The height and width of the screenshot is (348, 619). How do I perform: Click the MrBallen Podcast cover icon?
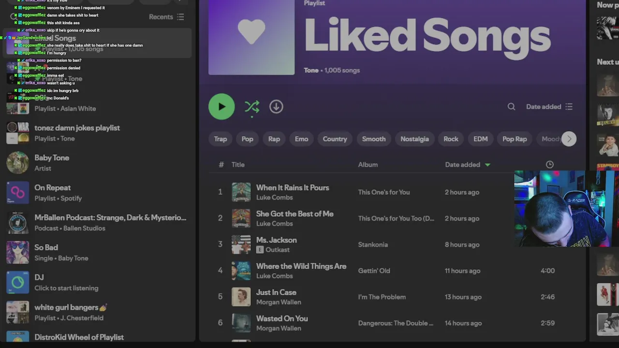17,223
